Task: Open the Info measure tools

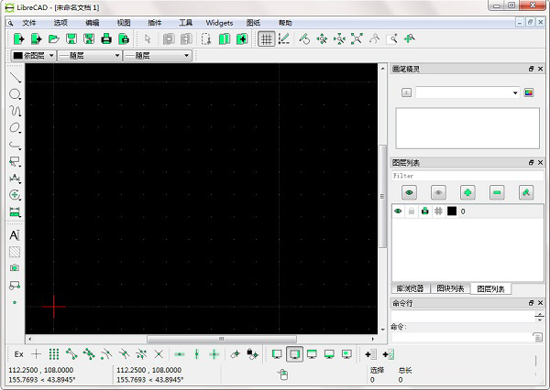Action: click(15, 211)
